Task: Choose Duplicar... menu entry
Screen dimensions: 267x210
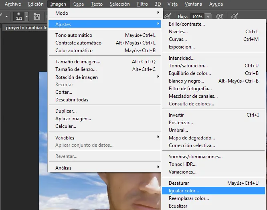Action: tap(105, 111)
